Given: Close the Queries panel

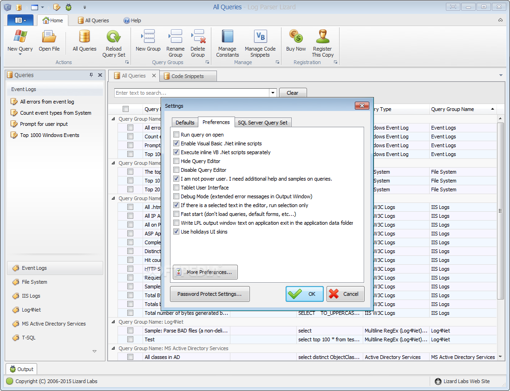Looking at the screenshot, I should [x=100, y=75].
